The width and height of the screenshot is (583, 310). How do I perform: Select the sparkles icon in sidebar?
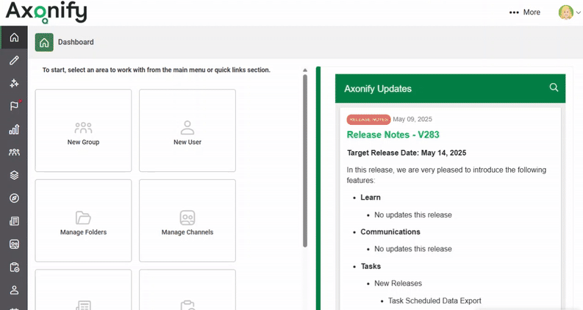14,84
